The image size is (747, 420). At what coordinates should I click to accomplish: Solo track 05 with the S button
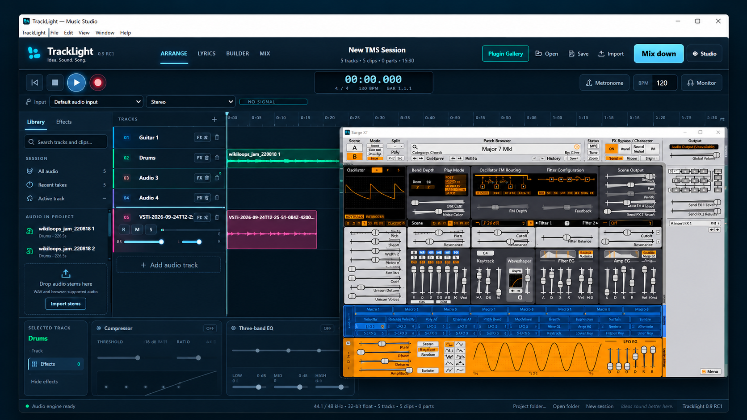point(151,229)
